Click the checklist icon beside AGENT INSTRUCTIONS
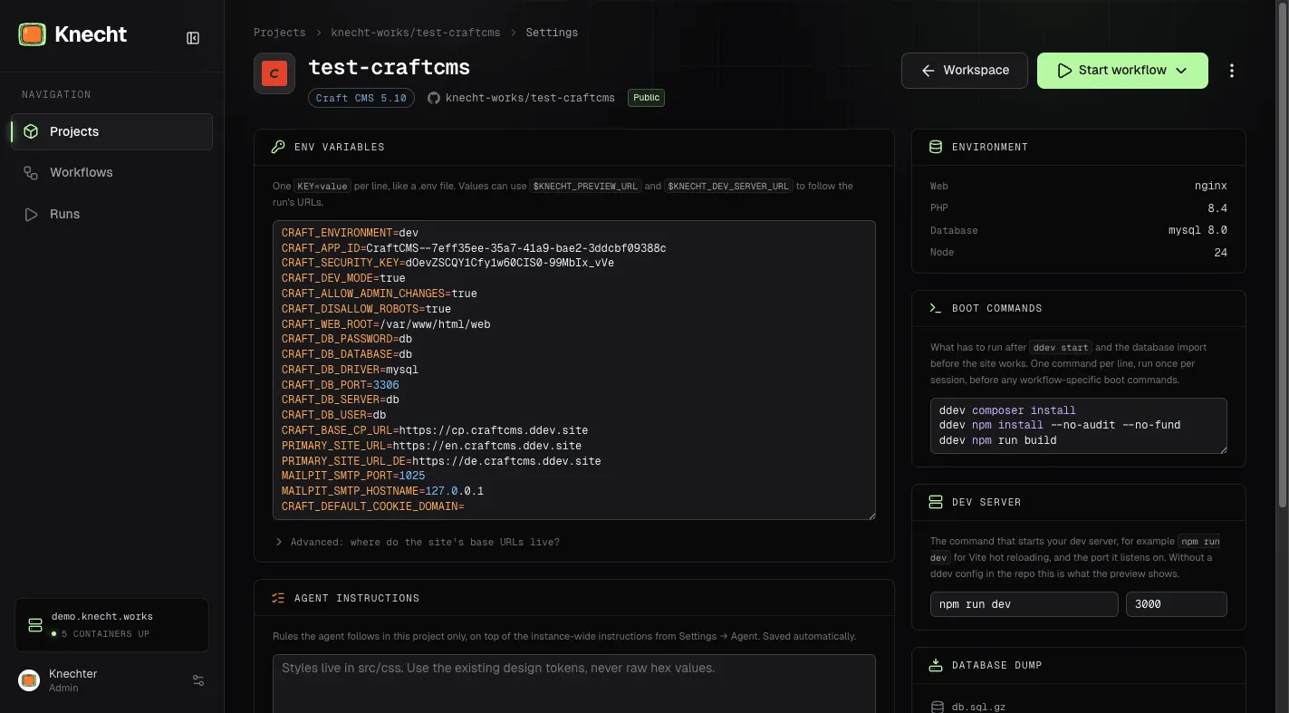This screenshot has height=713, width=1289. point(278,598)
